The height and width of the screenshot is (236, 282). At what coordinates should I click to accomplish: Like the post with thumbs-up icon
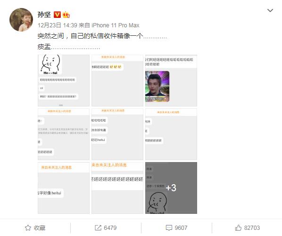(x=238, y=228)
